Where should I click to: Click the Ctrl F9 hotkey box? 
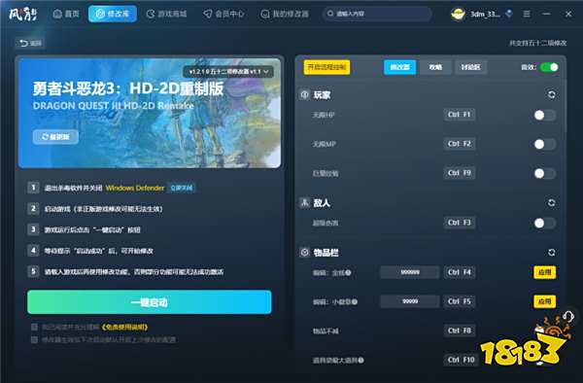460,173
